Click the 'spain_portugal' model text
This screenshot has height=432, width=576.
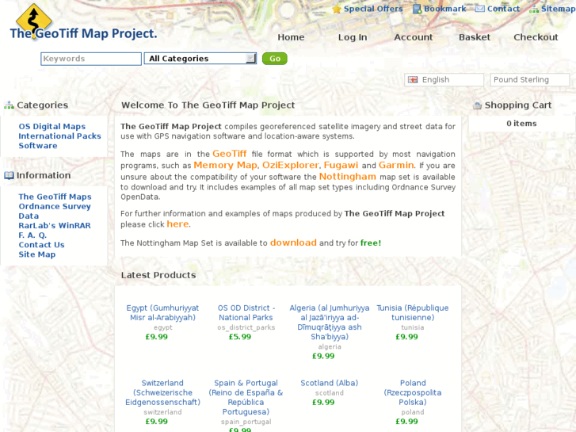[246, 422]
